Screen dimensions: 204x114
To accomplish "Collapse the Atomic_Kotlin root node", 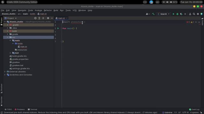I will pos(5,22).
